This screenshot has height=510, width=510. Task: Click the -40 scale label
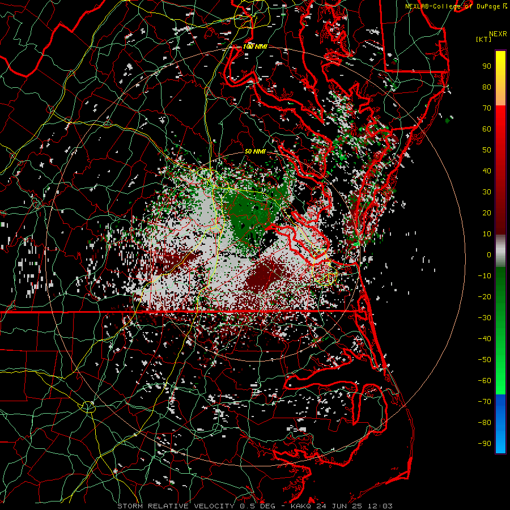tap(484, 339)
